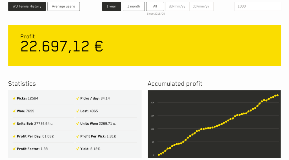Screen dimensions: 289x160
Task: Click the first date field (start date)
Action: tap(178, 6)
